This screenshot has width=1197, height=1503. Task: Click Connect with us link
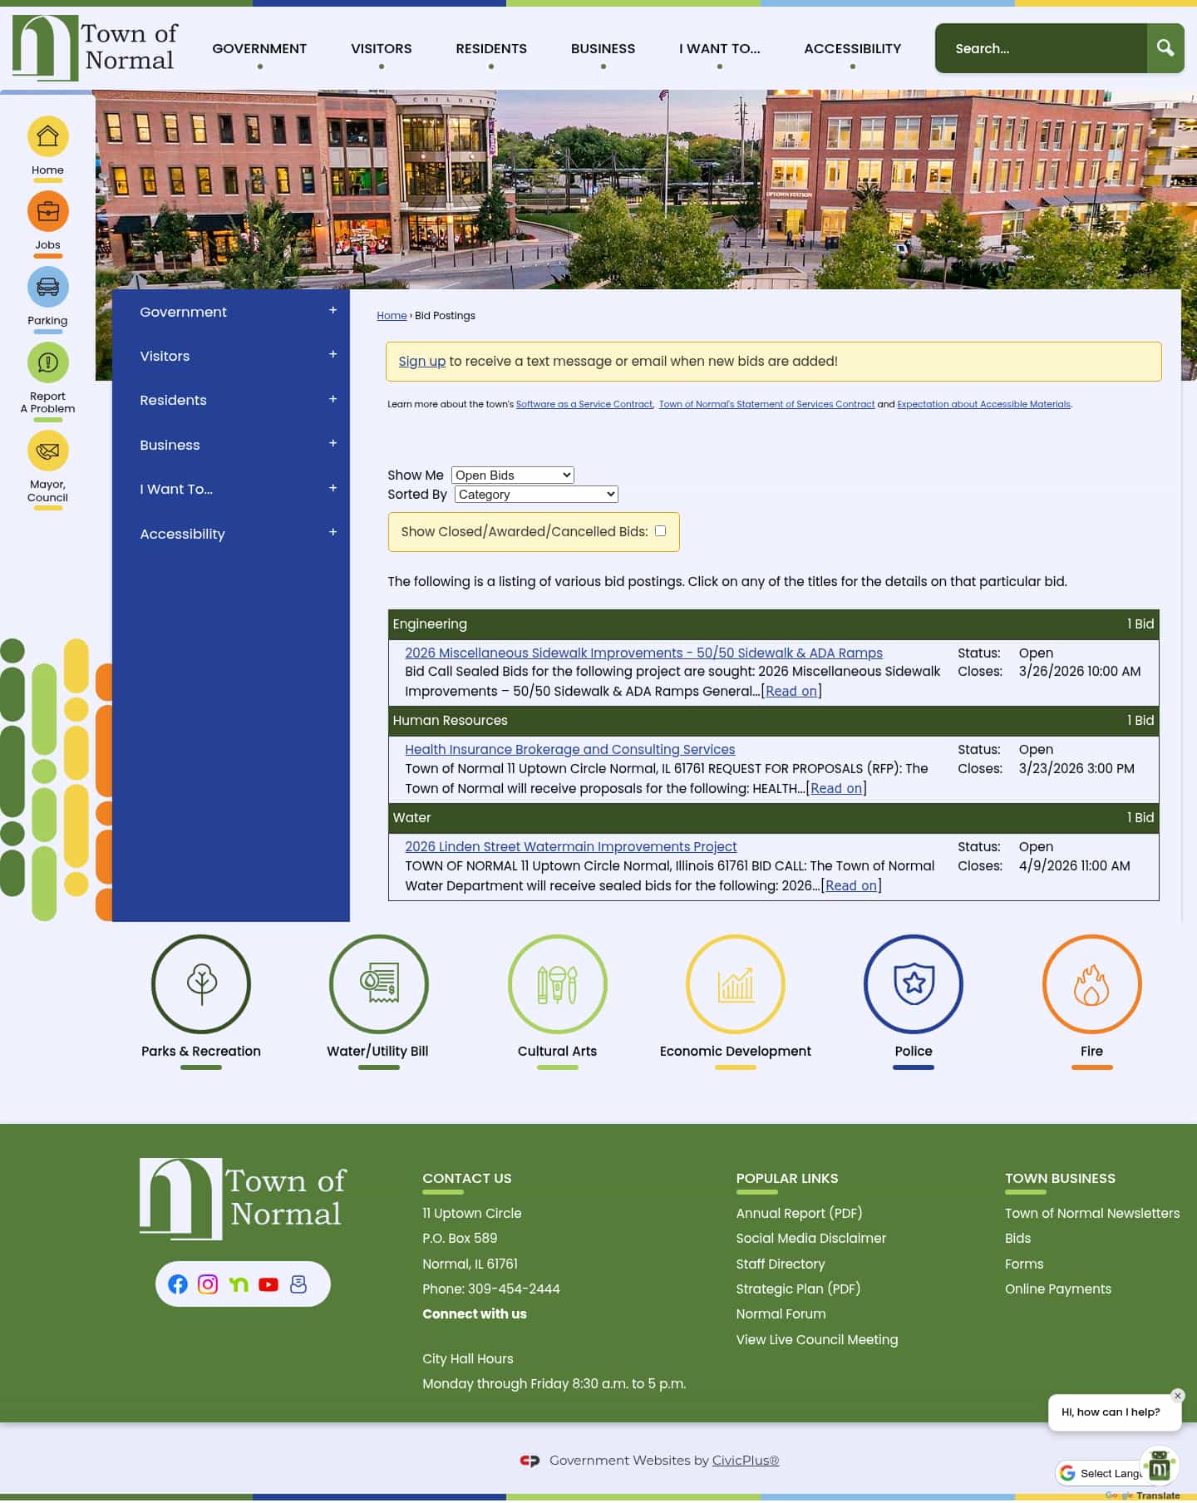(x=474, y=1313)
